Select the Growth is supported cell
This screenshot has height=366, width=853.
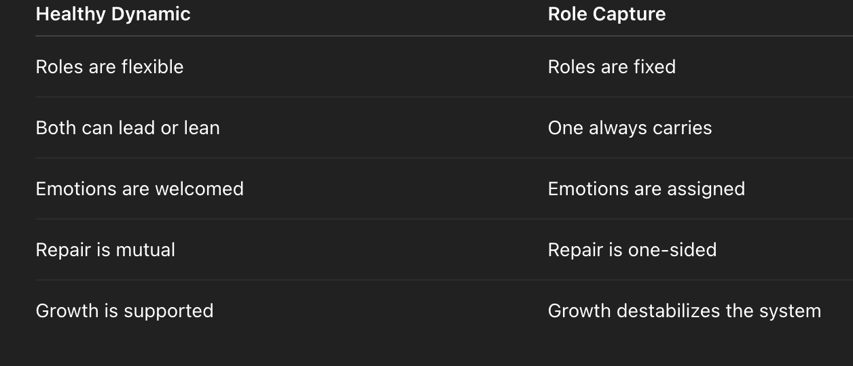point(124,310)
